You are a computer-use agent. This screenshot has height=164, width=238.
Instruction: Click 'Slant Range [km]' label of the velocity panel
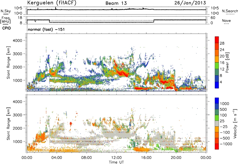tap(8, 123)
